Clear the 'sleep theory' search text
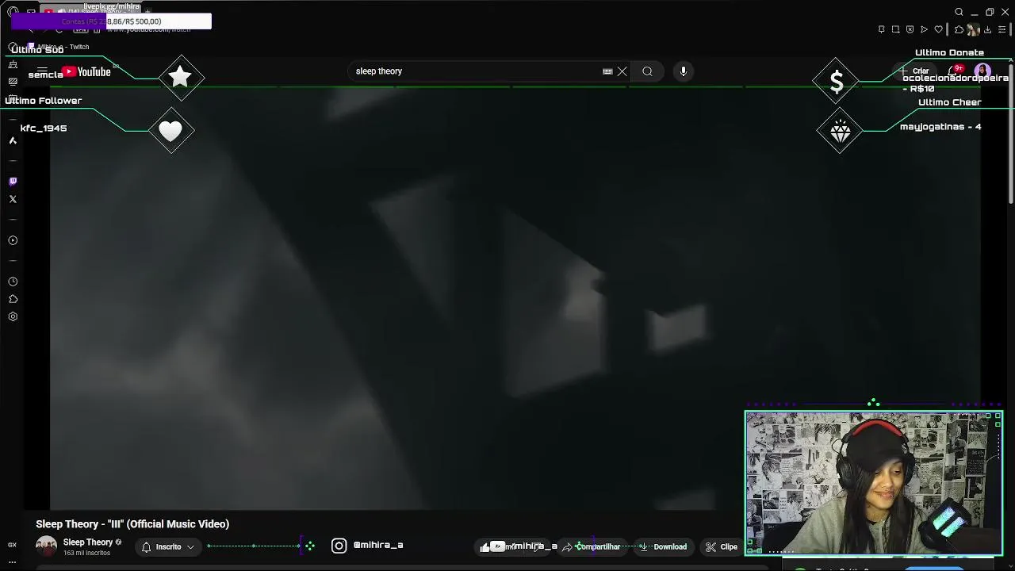This screenshot has width=1015, height=571. tap(622, 71)
